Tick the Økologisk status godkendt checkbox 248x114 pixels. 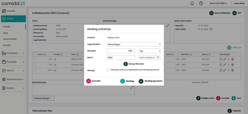(108, 70)
